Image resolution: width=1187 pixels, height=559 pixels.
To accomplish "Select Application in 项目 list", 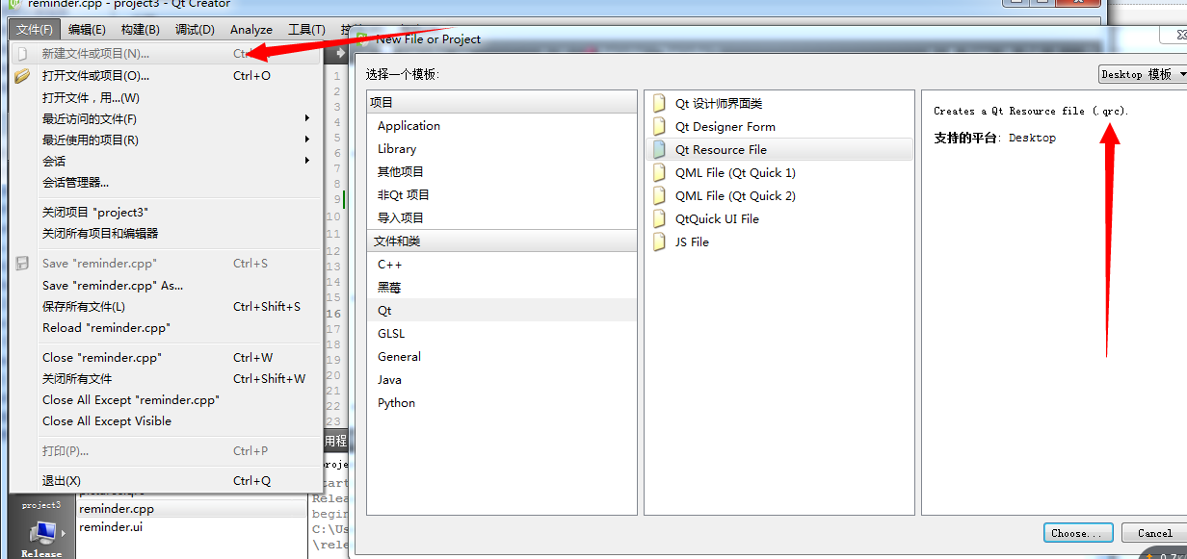I will [x=502, y=126].
